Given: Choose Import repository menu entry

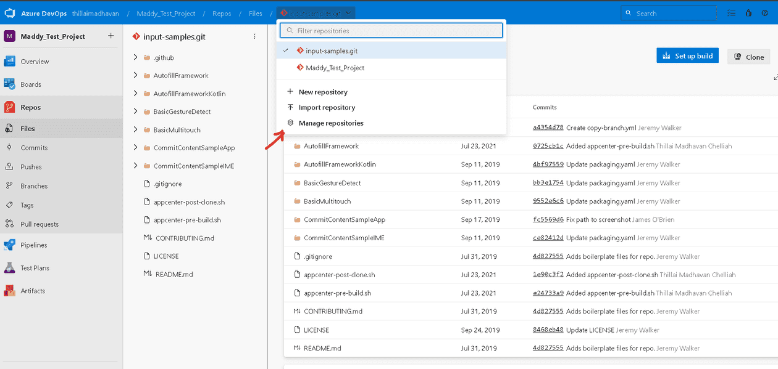Looking at the screenshot, I should click(x=327, y=107).
